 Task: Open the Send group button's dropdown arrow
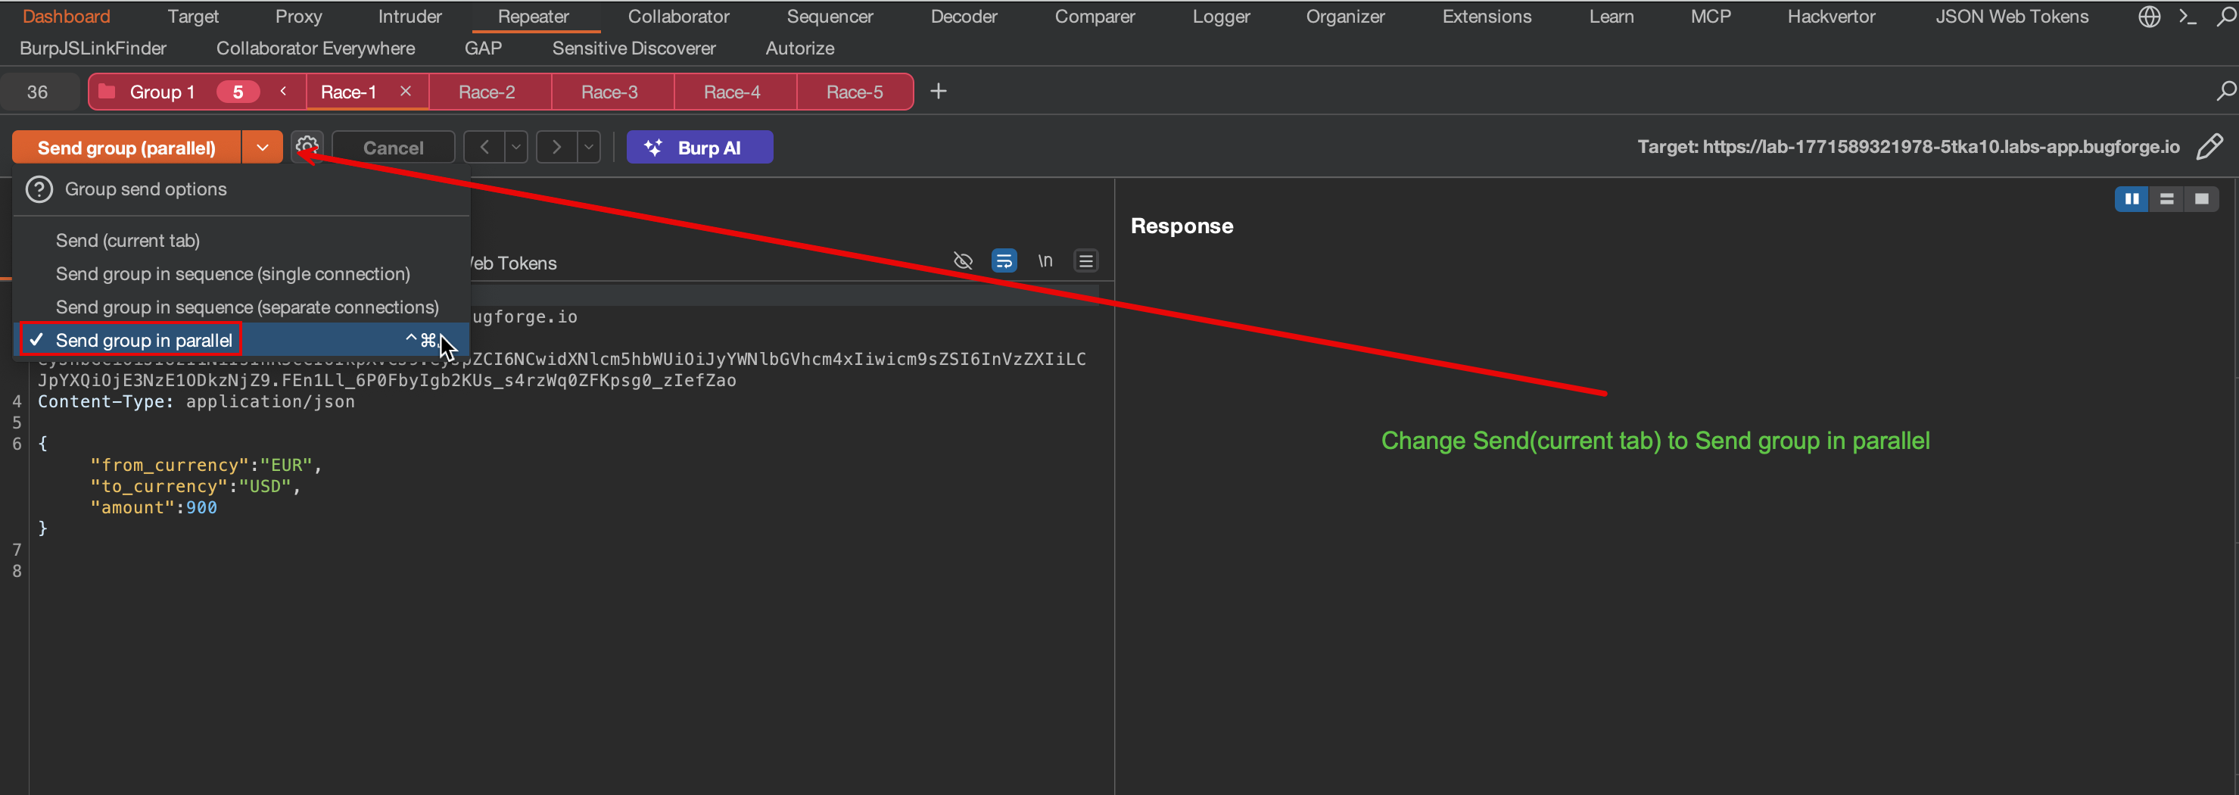(x=262, y=146)
